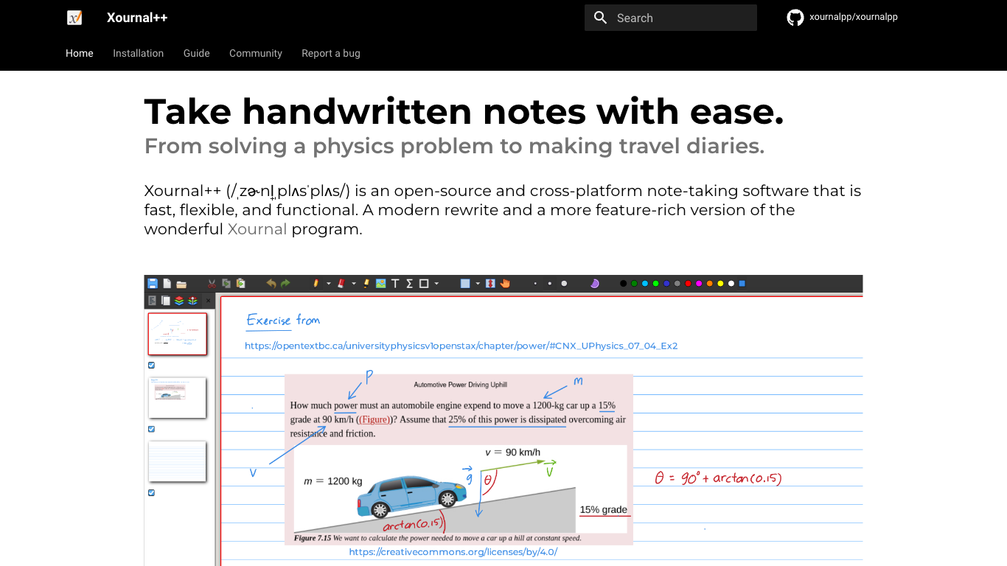
Task: Select the third blank page thumbnail
Action: (x=178, y=461)
